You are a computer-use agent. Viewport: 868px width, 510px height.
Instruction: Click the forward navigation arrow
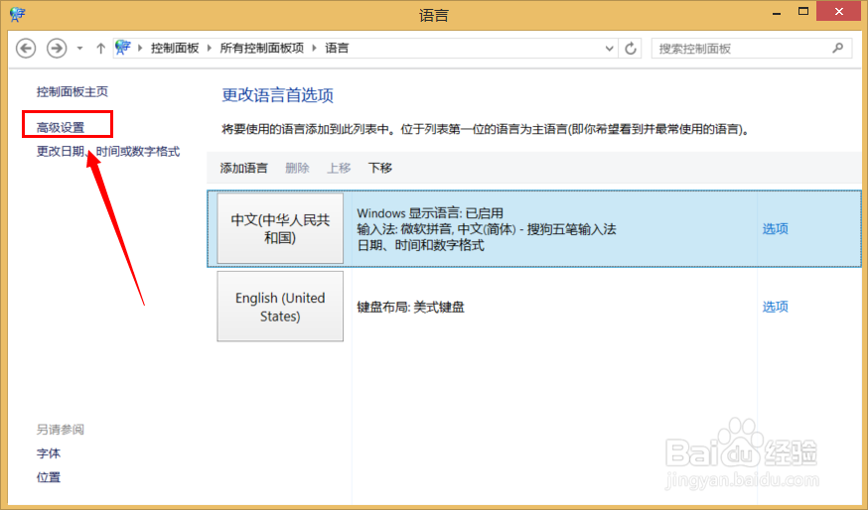pyautogui.click(x=57, y=49)
